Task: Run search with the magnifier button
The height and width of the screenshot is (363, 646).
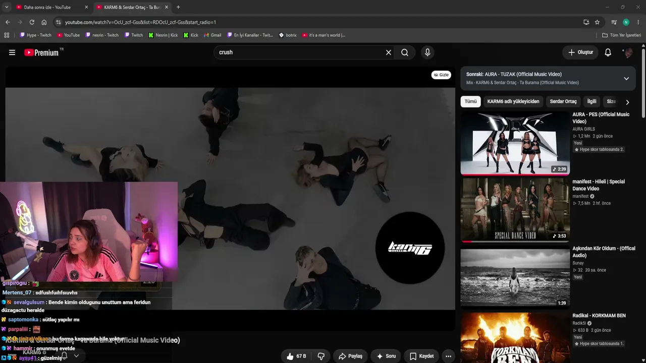Action: (405, 52)
